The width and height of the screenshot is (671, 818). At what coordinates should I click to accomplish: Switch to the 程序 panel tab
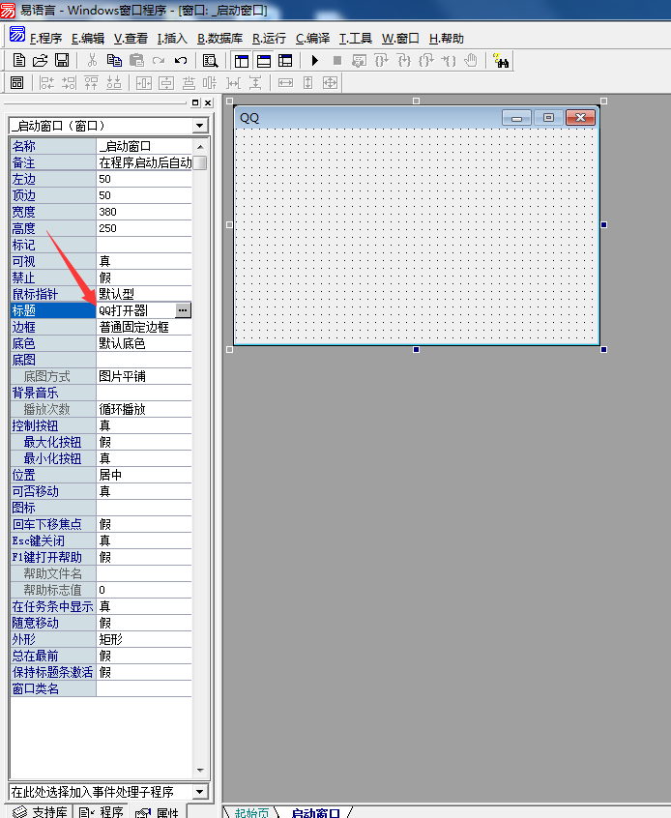tap(102, 812)
